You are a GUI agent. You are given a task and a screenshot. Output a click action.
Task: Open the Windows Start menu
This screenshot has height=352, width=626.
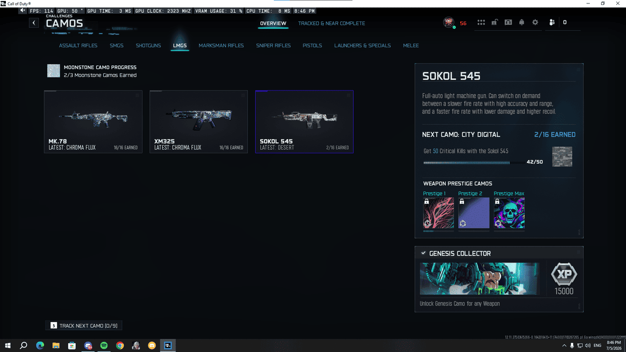(8, 346)
